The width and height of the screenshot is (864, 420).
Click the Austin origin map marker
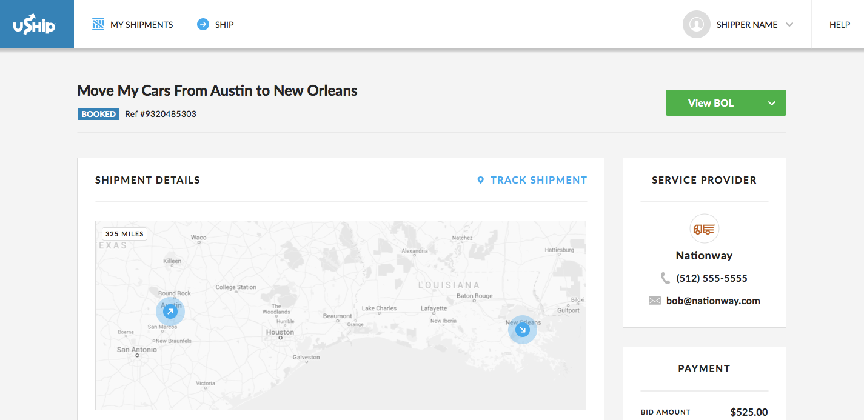click(x=170, y=312)
